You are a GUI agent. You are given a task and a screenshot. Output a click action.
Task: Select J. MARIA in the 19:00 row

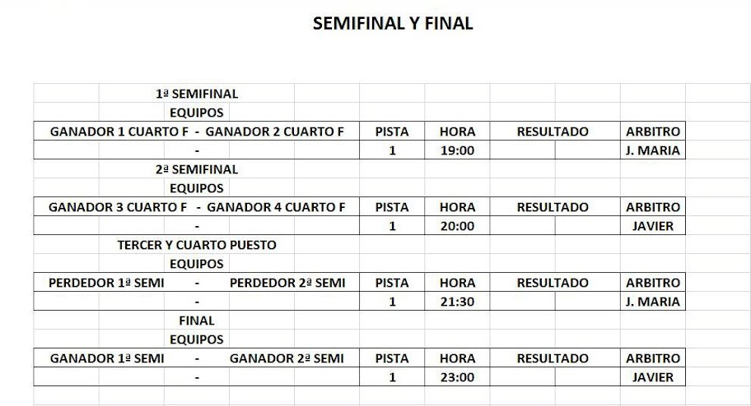click(x=653, y=151)
